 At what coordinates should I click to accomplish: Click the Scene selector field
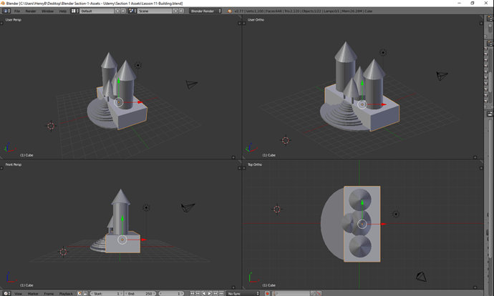point(153,11)
